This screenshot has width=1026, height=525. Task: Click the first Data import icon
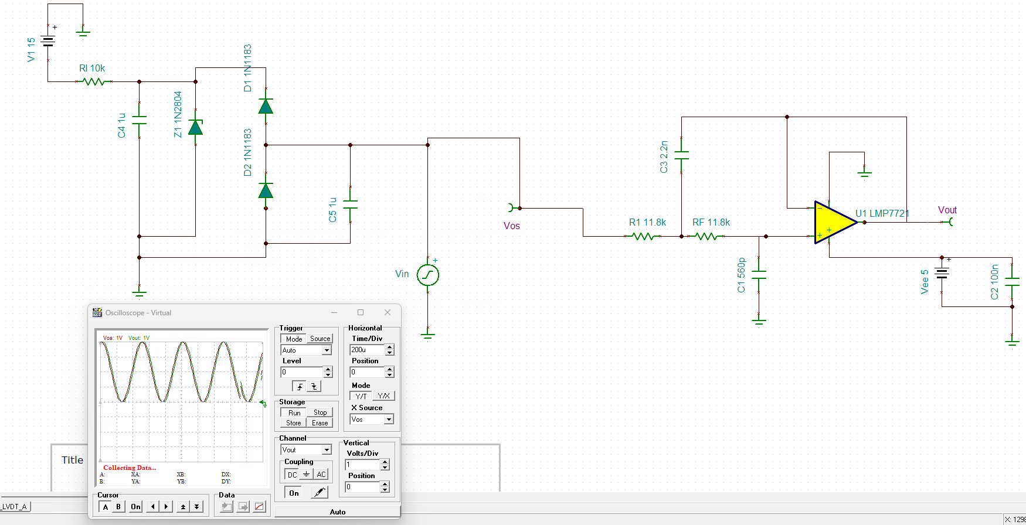click(227, 506)
